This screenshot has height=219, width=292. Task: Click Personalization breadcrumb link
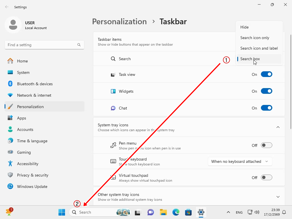click(119, 22)
